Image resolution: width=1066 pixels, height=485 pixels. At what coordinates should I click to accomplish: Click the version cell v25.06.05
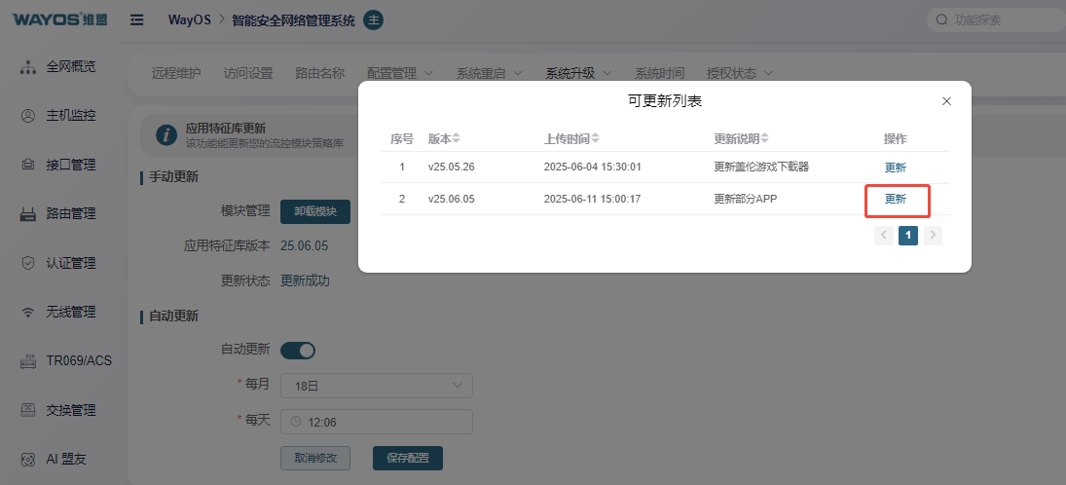pos(452,199)
